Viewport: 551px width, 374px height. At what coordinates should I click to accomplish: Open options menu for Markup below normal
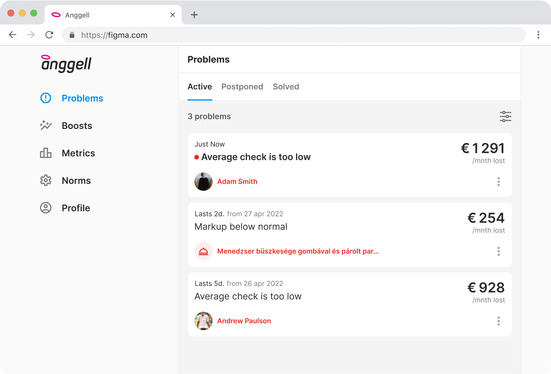tap(499, 251)
